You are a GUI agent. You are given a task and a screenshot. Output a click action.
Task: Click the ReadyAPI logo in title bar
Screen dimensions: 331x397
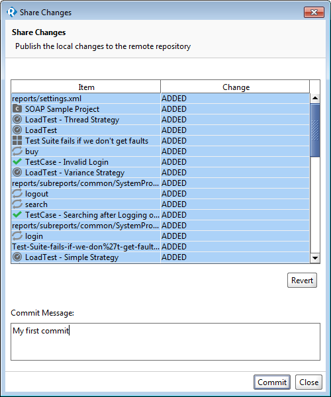(x=12, y=12)
